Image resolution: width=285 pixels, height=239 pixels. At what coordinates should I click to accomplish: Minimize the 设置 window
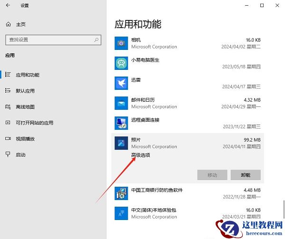click(x=247, y=5)
